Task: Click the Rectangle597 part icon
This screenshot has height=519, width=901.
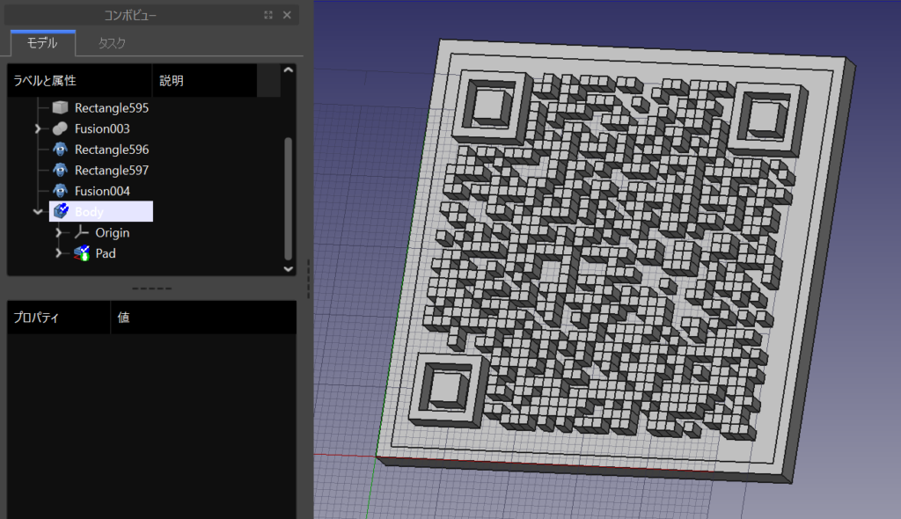Action: [x=61, y=170]
